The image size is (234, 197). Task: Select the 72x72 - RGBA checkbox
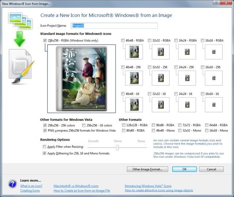pyautogui.click(x=180, y=125)
